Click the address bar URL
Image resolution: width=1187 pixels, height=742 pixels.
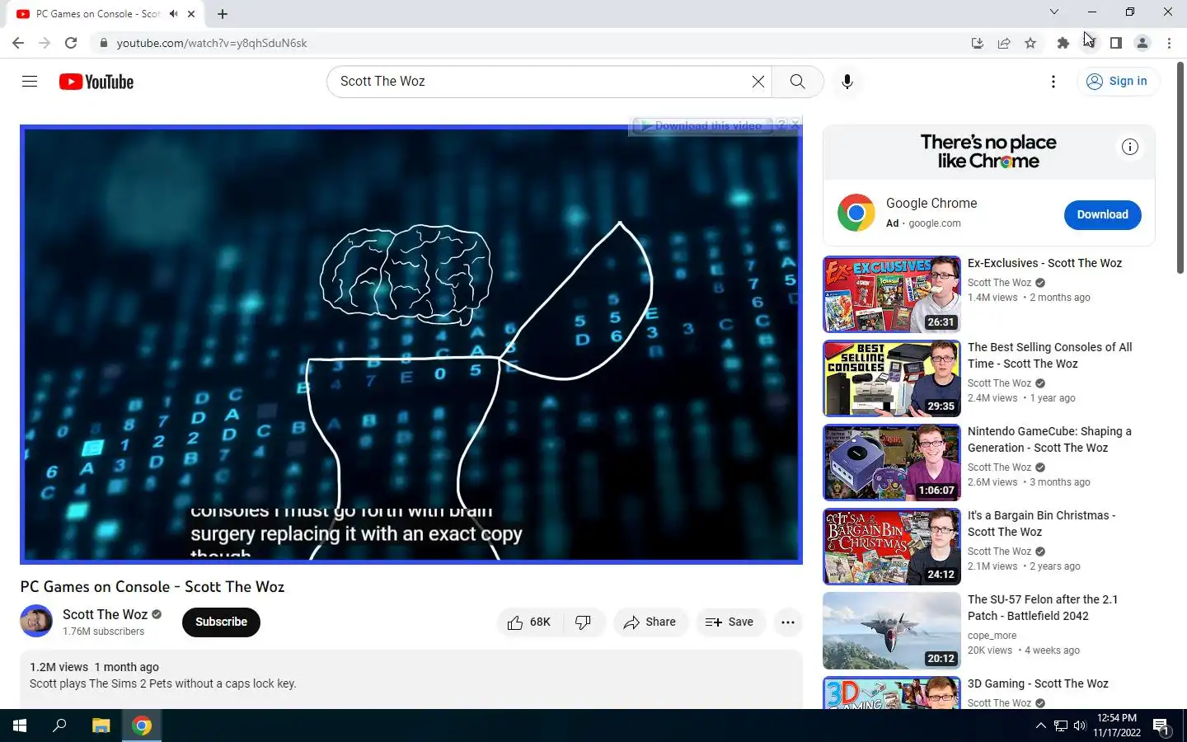(x=212, y=43)
